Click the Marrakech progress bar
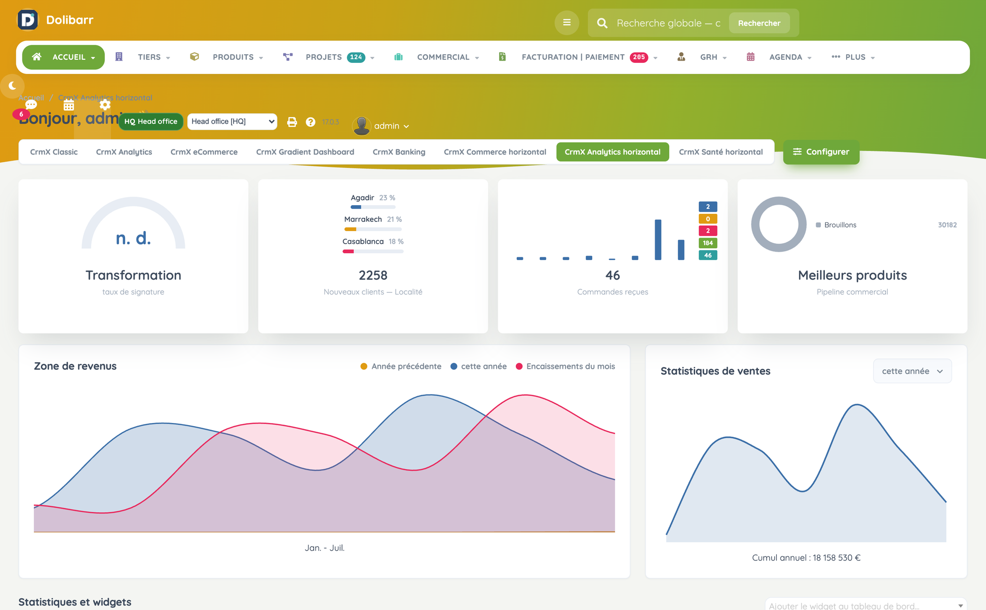Viewport: 986px width, 610px height. [x=373, y=229]
